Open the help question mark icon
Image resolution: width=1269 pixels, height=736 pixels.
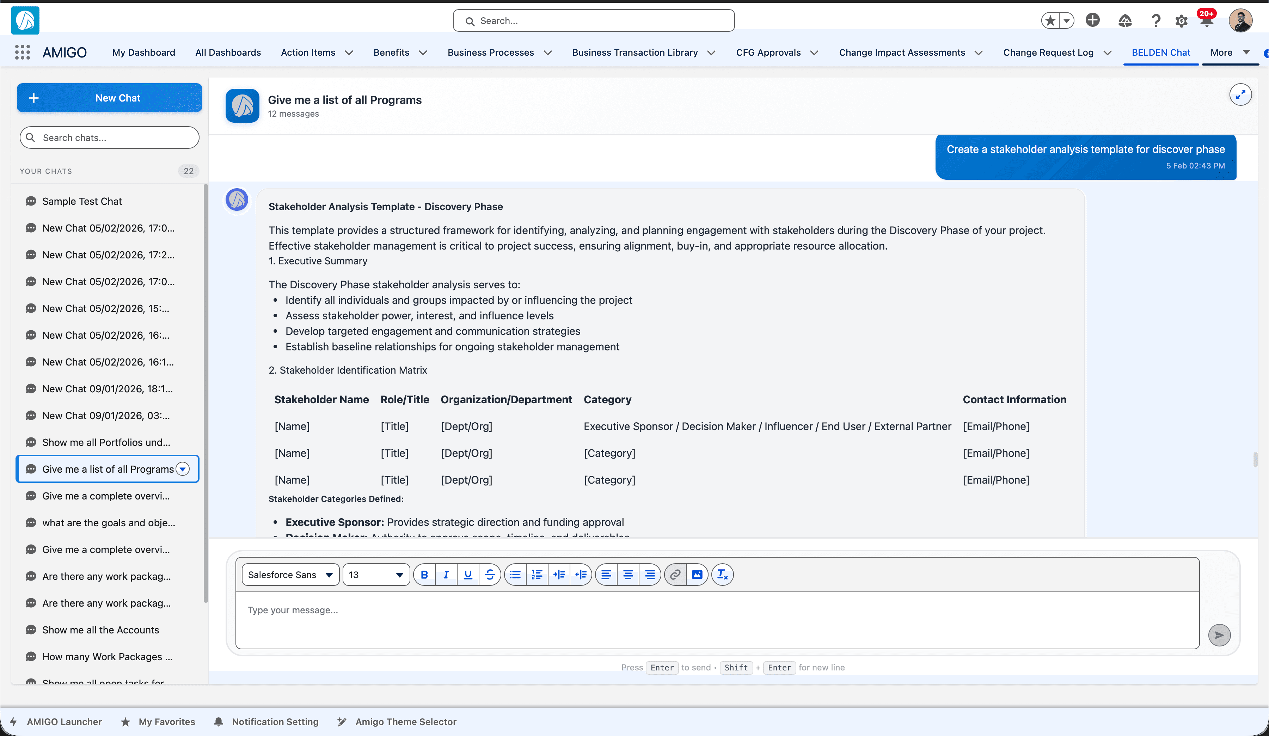(x=1156, y=21)
